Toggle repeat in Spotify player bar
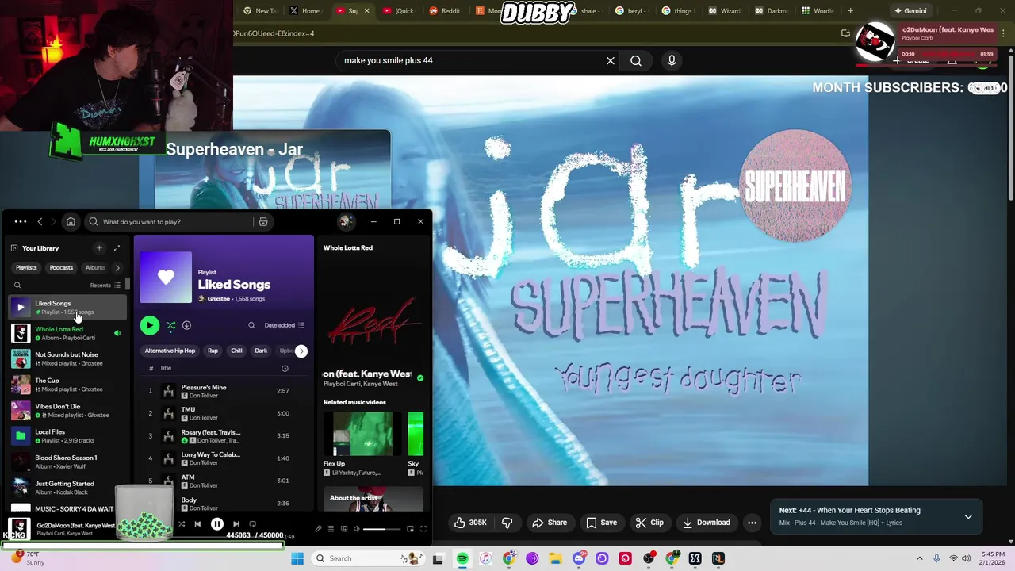The height and width of the screenshot is (571, 1015). click(252, 524)
